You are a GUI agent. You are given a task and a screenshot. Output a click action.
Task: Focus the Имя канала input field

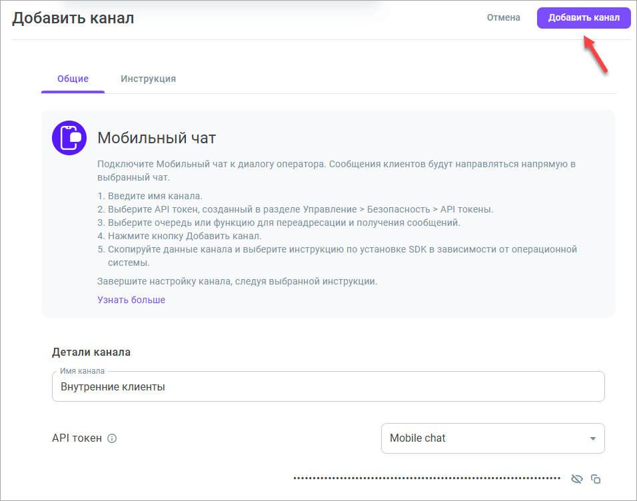pos(328,386)
